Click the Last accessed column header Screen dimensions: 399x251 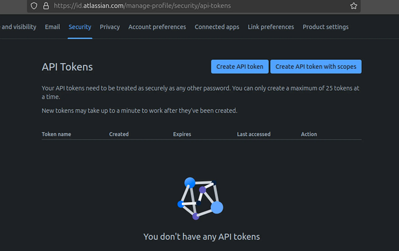coord(254,134)
